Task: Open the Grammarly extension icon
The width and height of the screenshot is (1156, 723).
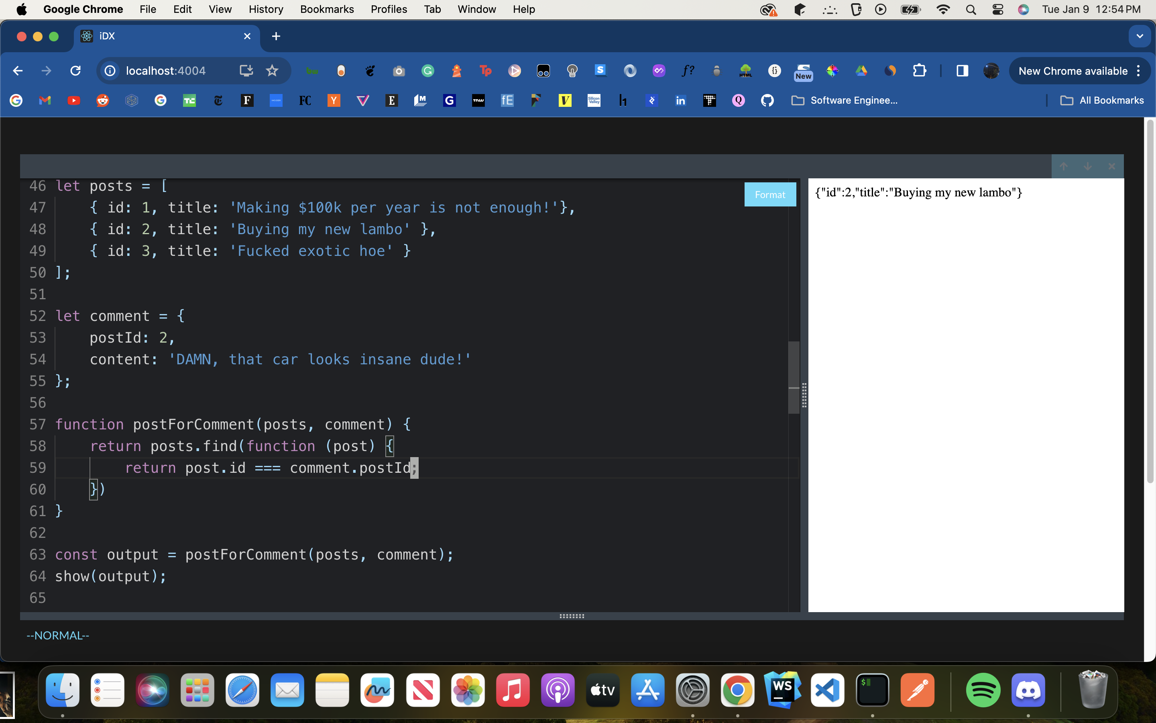Action: point(427,71)
